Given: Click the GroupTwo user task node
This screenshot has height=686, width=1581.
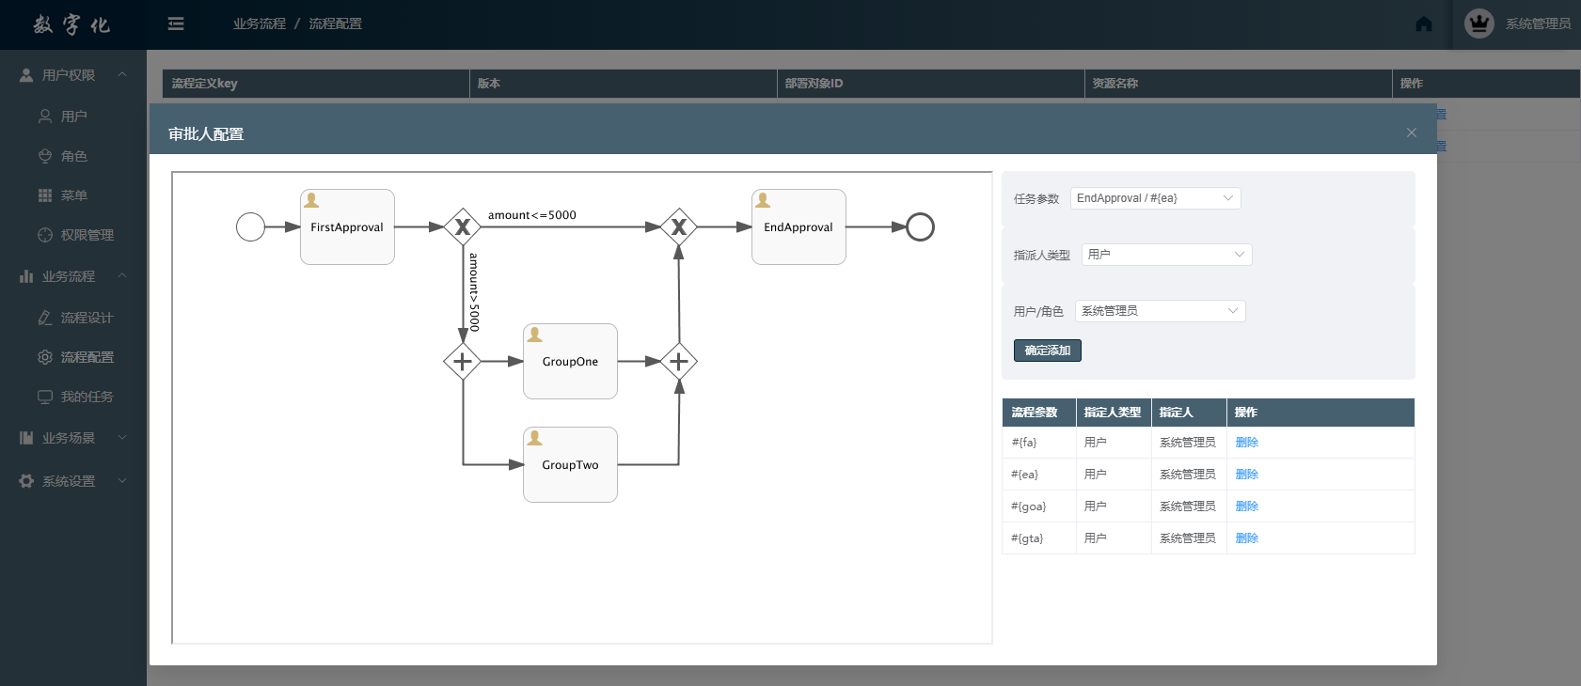Looking at the screenshot, I should (570, 465).
